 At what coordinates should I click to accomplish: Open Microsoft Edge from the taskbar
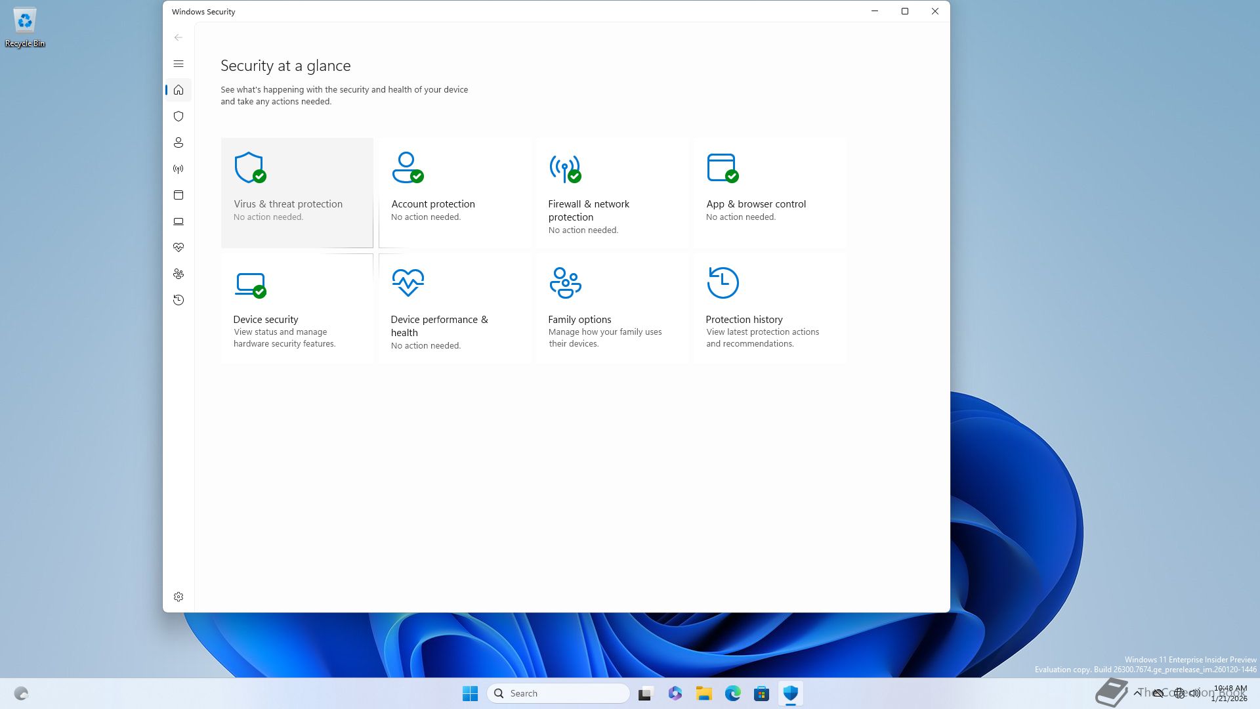coord(732,693)
